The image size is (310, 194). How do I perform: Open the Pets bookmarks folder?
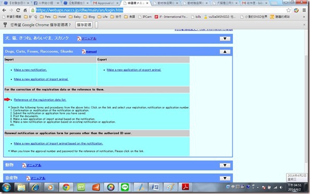tap(45, 17)
